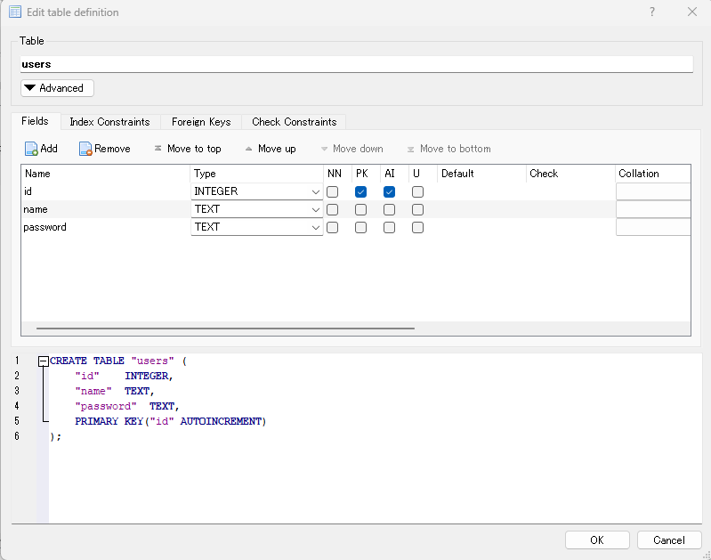Open the type dropdown for id
This screenshot has height=560, width=711.
click(316, 191)
